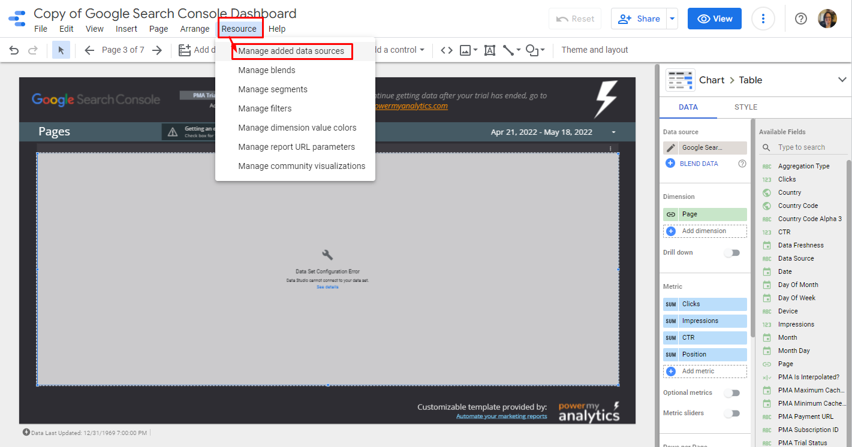Open the three-dot more options menu
The height and width of the screenshot is (447, 852).
(x=763, y=19)
